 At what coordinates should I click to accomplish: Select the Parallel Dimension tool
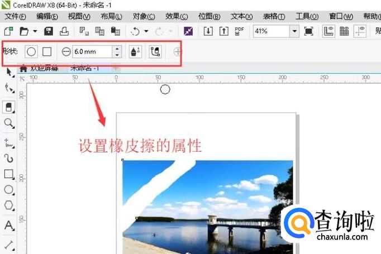(x=9, y=245)
